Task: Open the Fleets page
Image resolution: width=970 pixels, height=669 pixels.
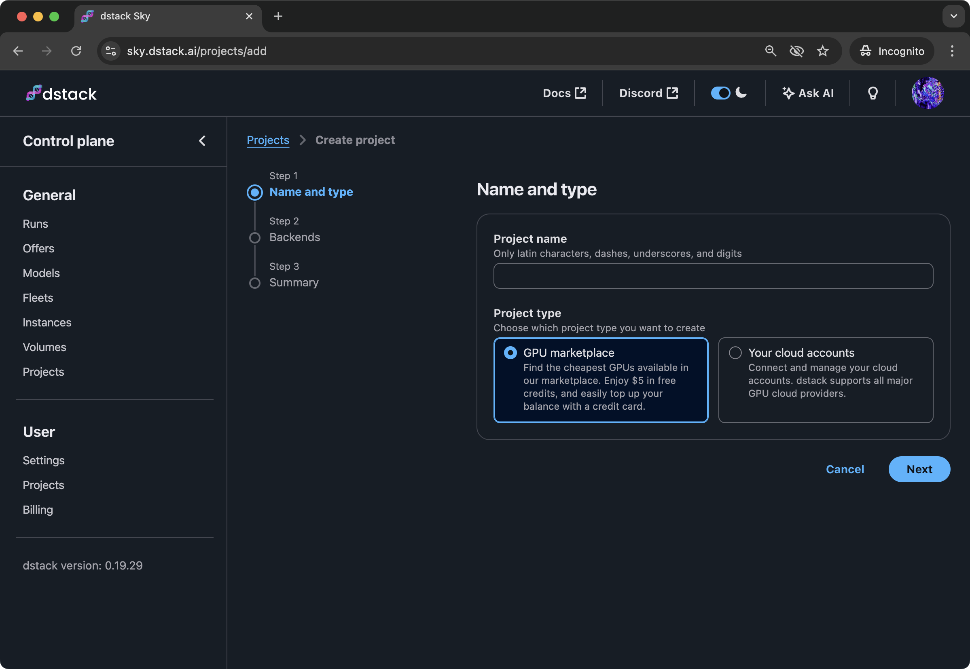Action: tap(38, 298)
